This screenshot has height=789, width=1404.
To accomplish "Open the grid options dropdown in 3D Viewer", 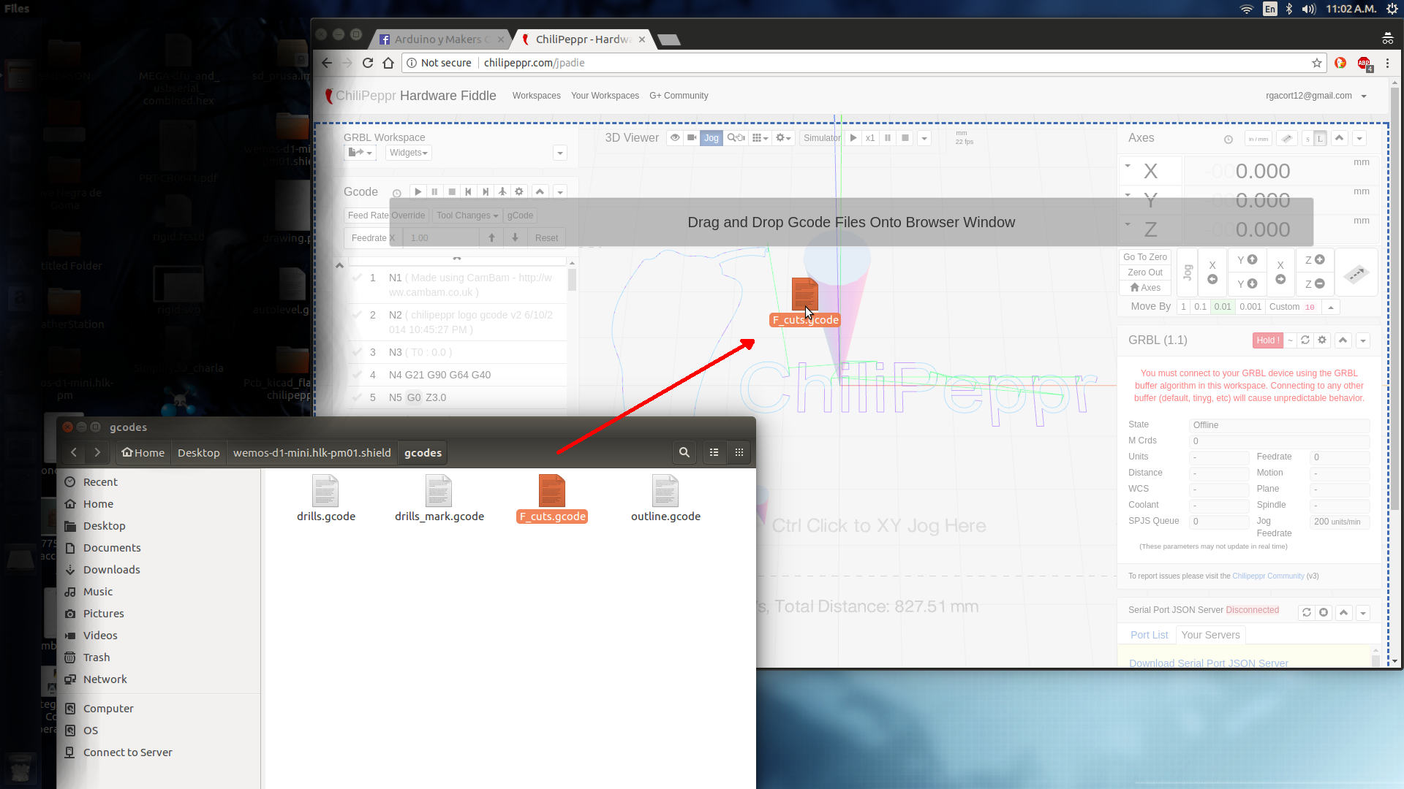I will click(x=760, y=138).
